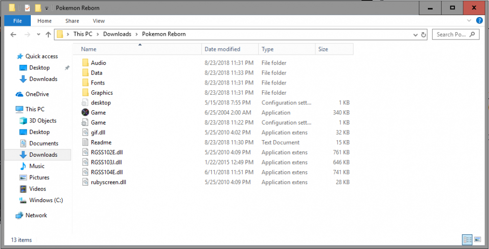Open the File menu tab
Image resolution: width=489 pixels, height=249 pixels.
click(18, 21)
